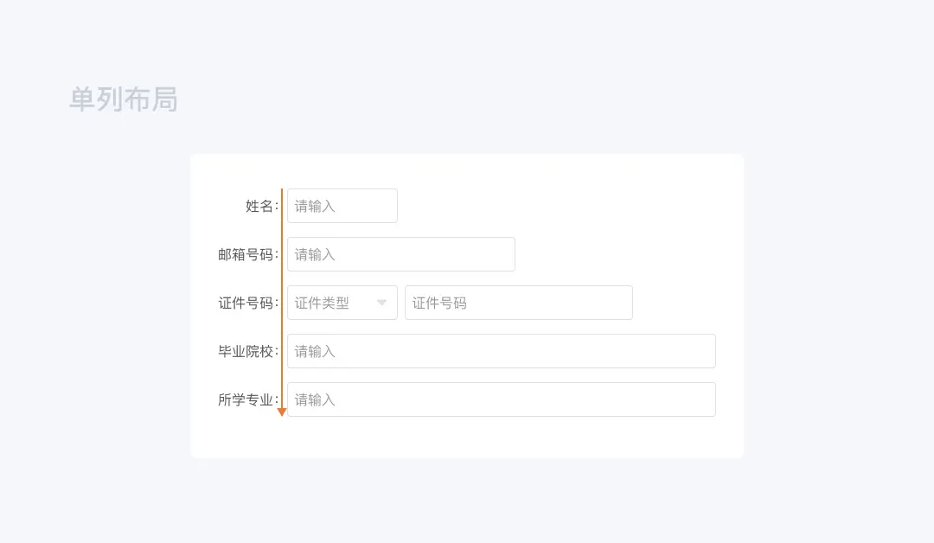Click the orange arrowhead pointing down
934x543 pixels.
coord(282,412)
